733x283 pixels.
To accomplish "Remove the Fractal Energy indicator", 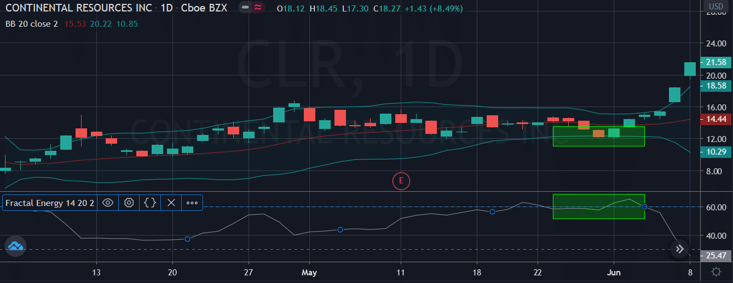I will (x=171, y=203).
